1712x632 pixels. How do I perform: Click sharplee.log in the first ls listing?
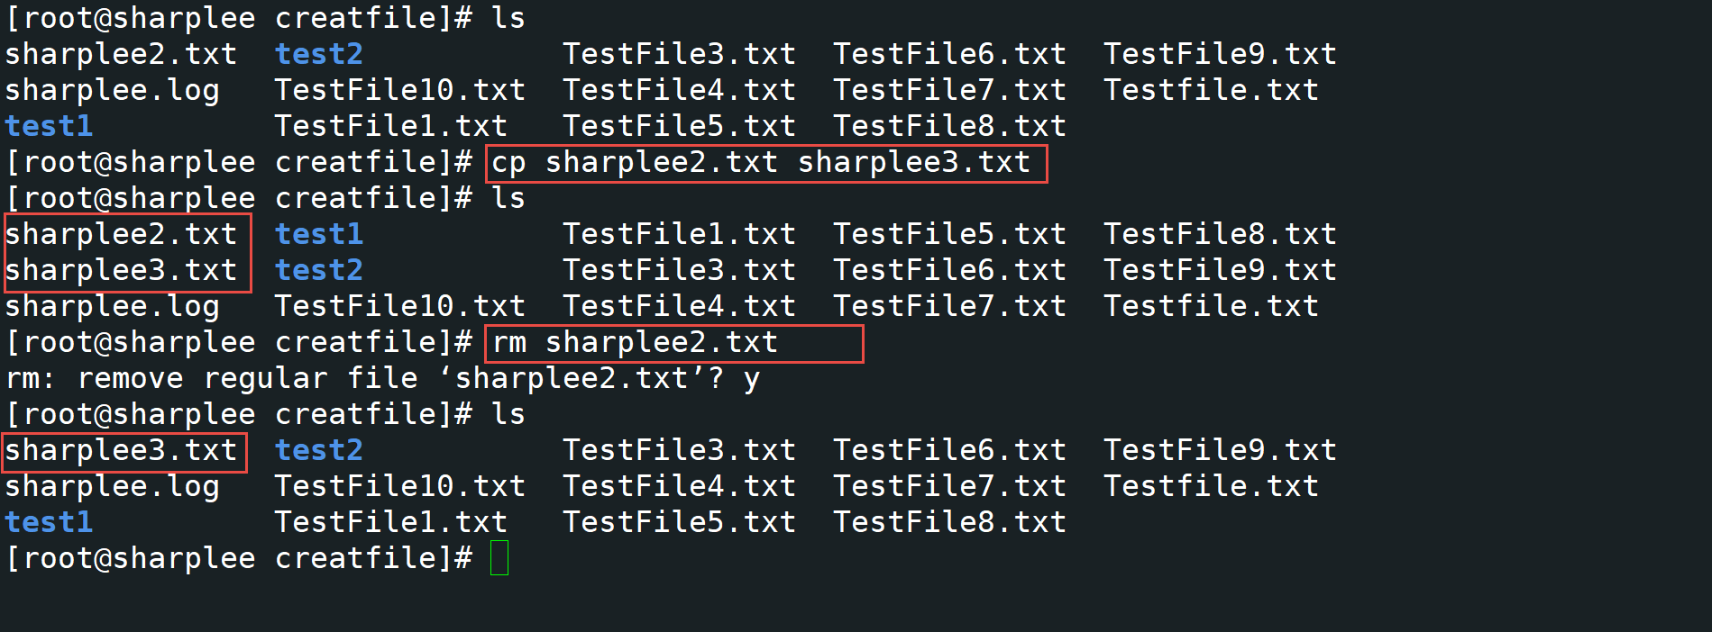tap(112, 91)
